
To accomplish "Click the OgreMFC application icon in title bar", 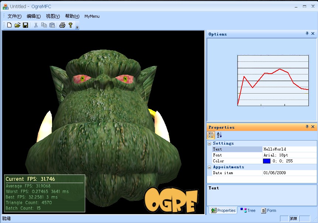I will click(6, 7).
